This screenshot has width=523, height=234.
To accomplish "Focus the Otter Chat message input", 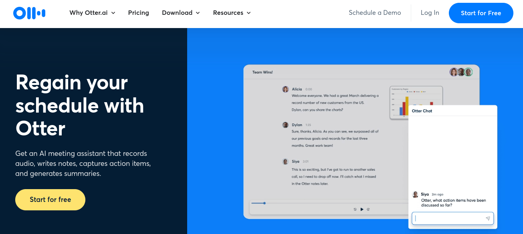I will tap(453, 218).
